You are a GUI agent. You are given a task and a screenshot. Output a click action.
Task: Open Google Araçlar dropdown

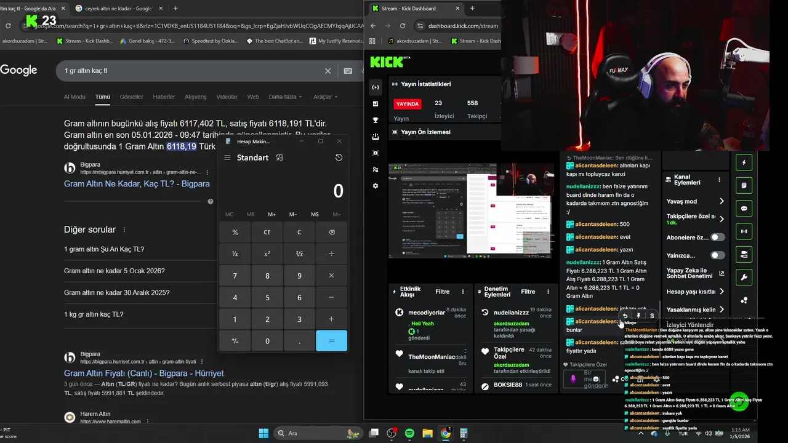click(x=325, y=97)
